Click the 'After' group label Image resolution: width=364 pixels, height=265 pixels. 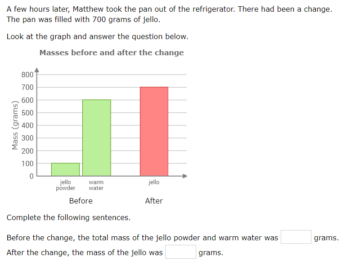coord(154,201)
